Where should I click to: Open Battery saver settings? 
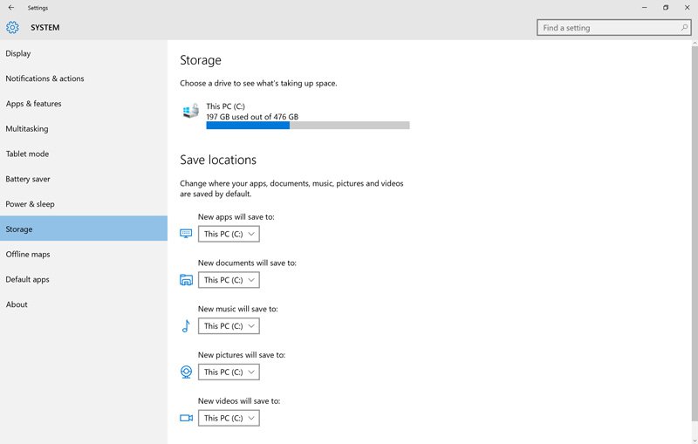(x=84, y=179)
